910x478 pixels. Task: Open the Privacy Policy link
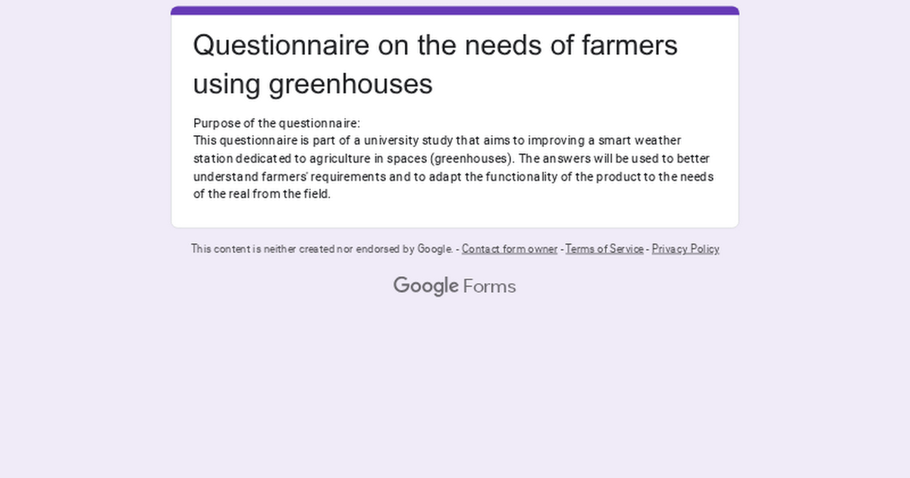point(686,249)
